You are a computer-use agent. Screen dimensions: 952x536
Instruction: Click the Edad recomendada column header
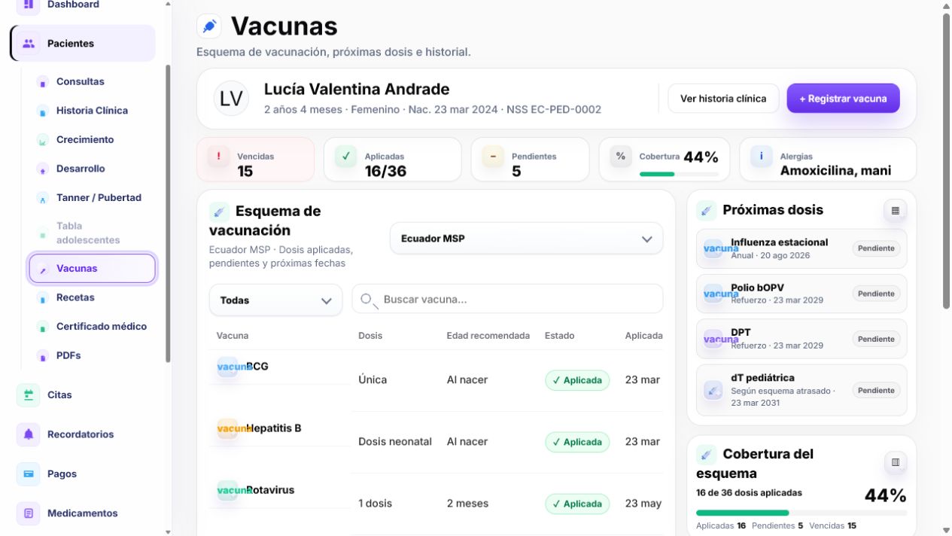(488, 336)
